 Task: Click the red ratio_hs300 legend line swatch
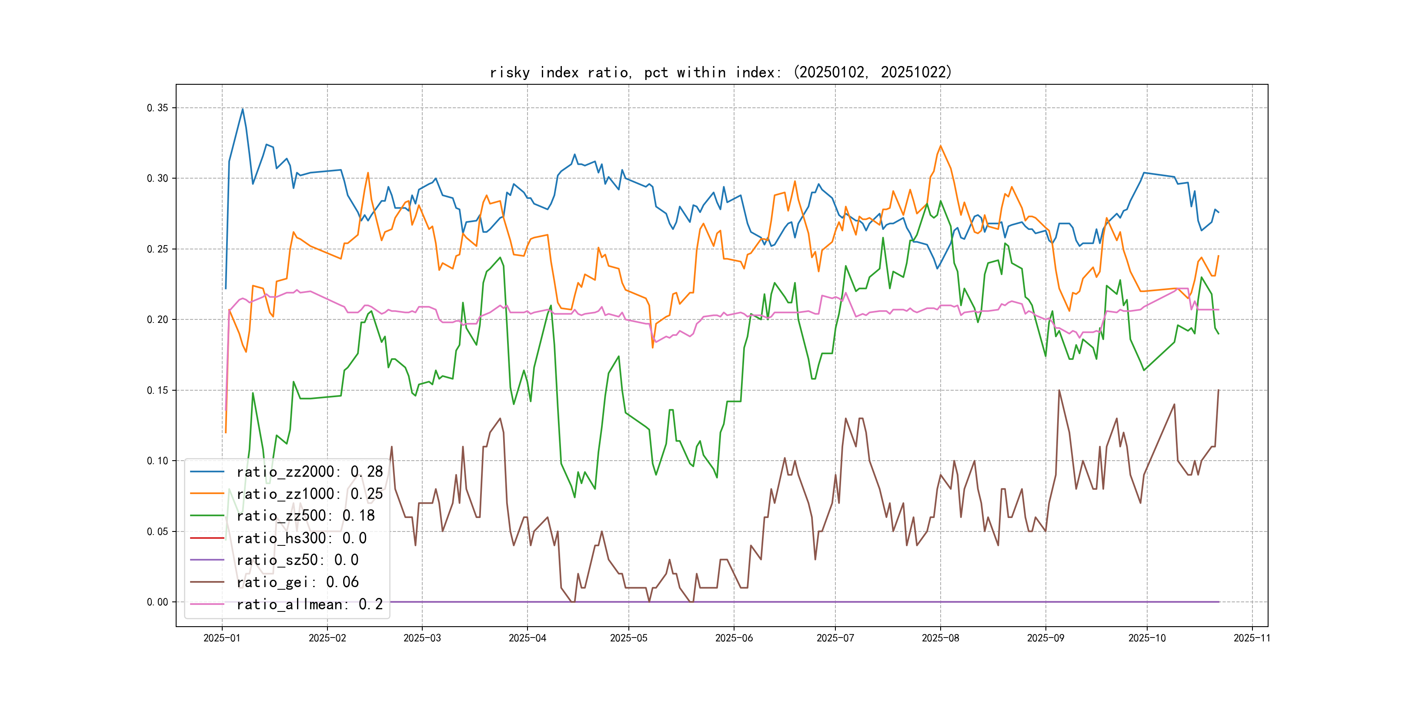(x=207, y=538)
